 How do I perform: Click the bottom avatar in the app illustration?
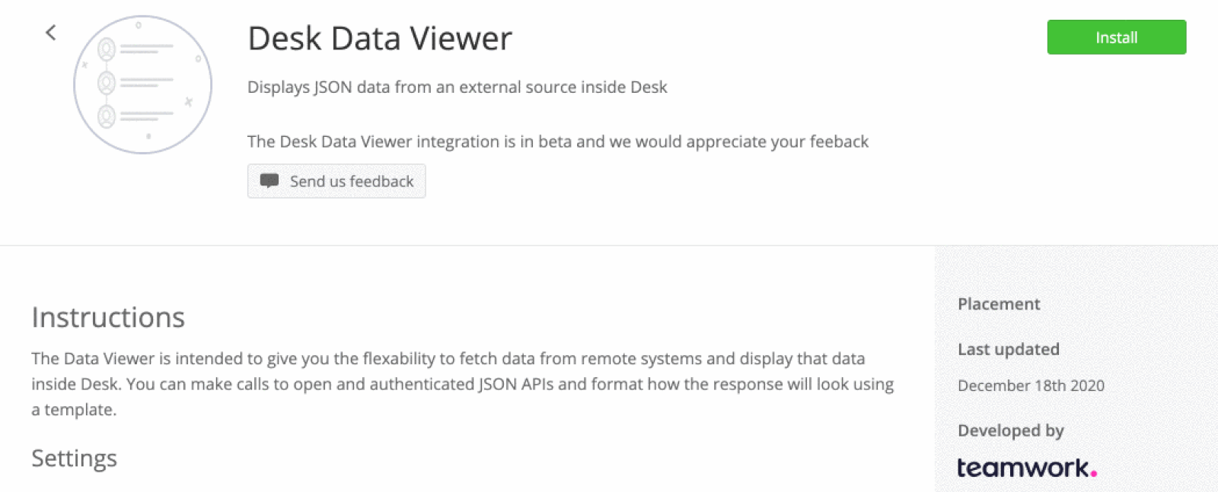tap(107, 116)
